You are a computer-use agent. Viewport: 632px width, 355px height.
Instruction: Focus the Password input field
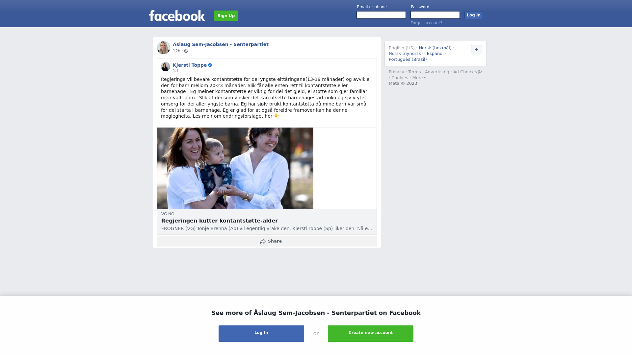(435, 15)
